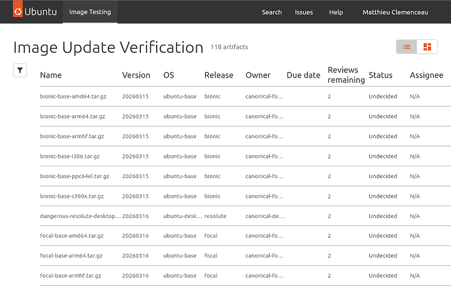Sort by the Owner column header
451x286 pixels.
(x=258, y=75)
